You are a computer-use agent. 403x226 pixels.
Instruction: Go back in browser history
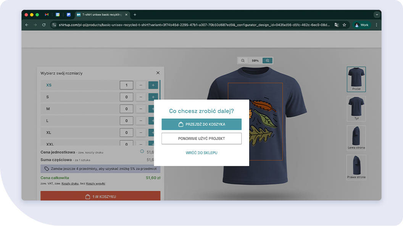(x=27, y=25)
